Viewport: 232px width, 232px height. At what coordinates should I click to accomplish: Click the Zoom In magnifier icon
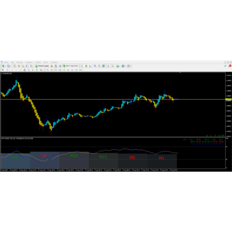(x=95, y=66)
